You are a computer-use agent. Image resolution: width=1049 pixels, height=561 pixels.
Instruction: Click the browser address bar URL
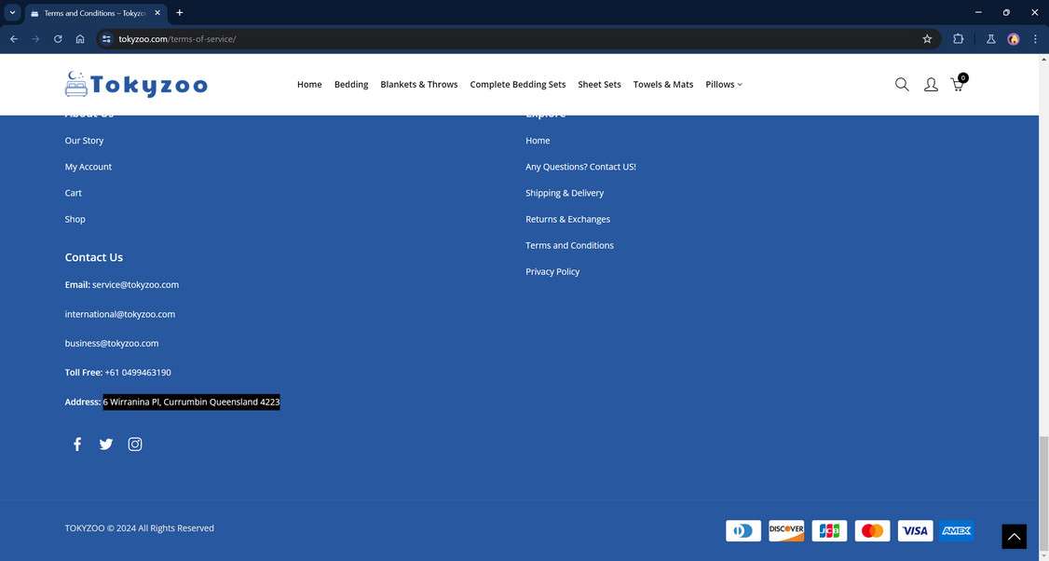[177, 39]
